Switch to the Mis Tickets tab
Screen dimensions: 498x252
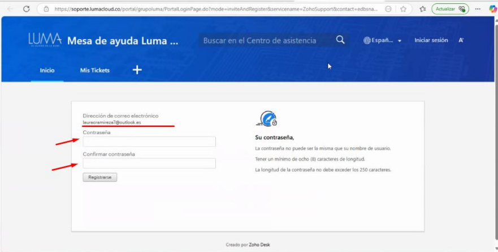point(95,70)
